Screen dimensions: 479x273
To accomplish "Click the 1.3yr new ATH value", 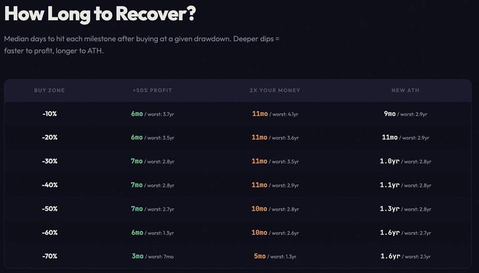I will pyautogui.click(x=389, y=209).
